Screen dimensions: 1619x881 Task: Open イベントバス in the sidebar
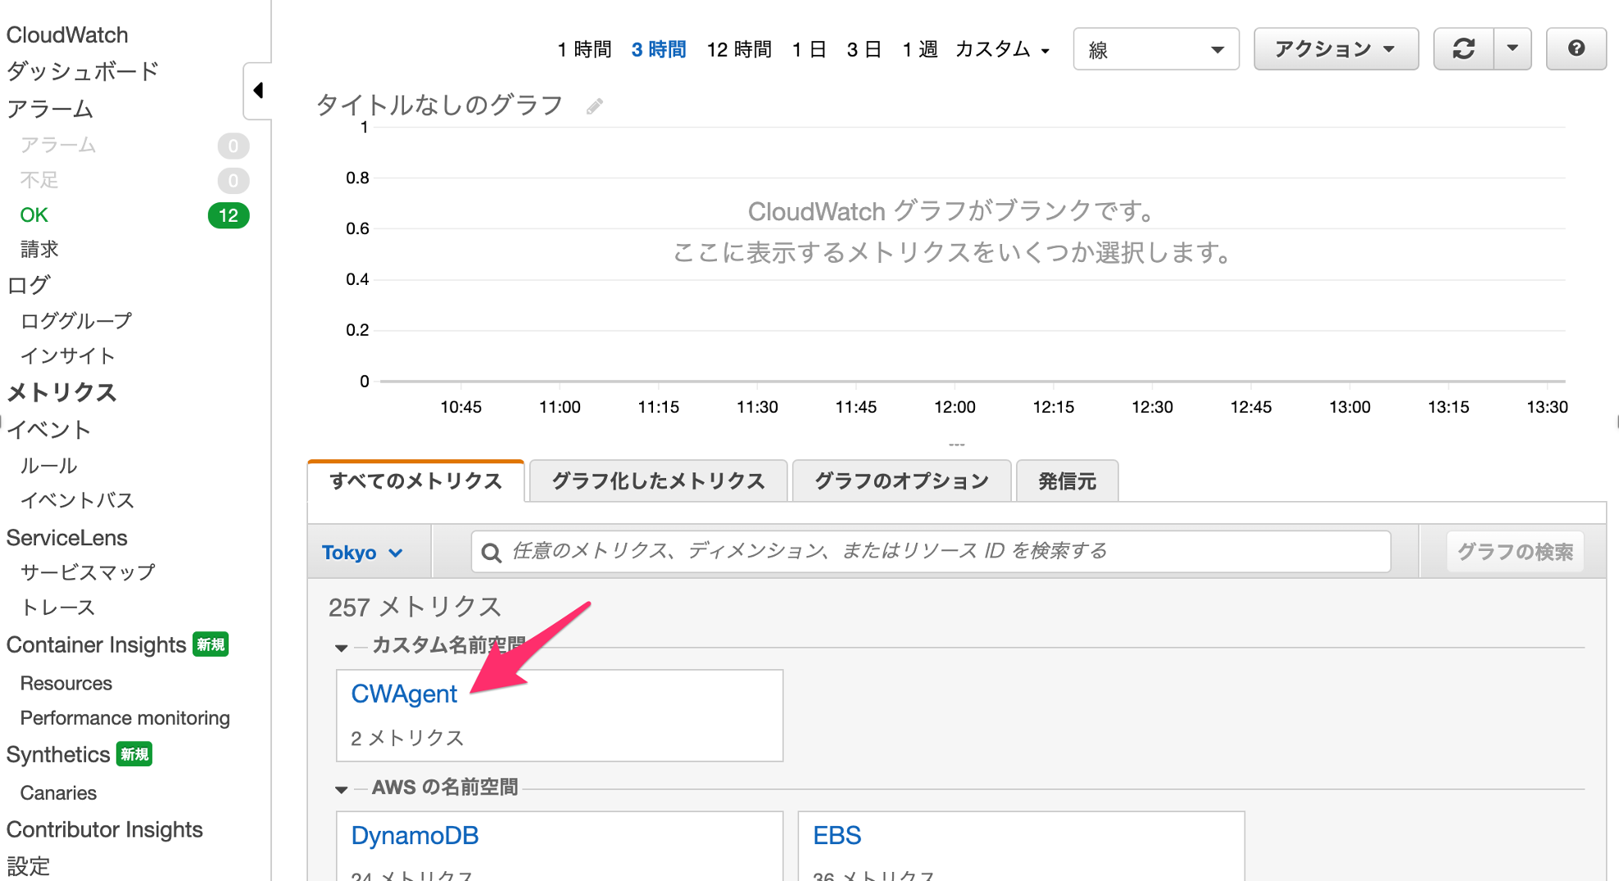(x=77, y=500)
